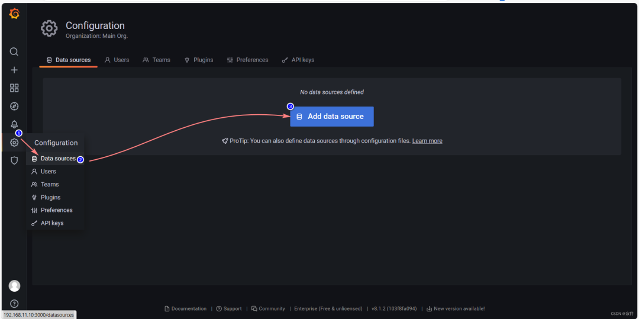This screenshot has height=319, width=639.
Task: Click the Add data source button
Action: 332,117
